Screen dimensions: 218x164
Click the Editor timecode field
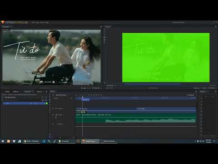tap(61, 95)
